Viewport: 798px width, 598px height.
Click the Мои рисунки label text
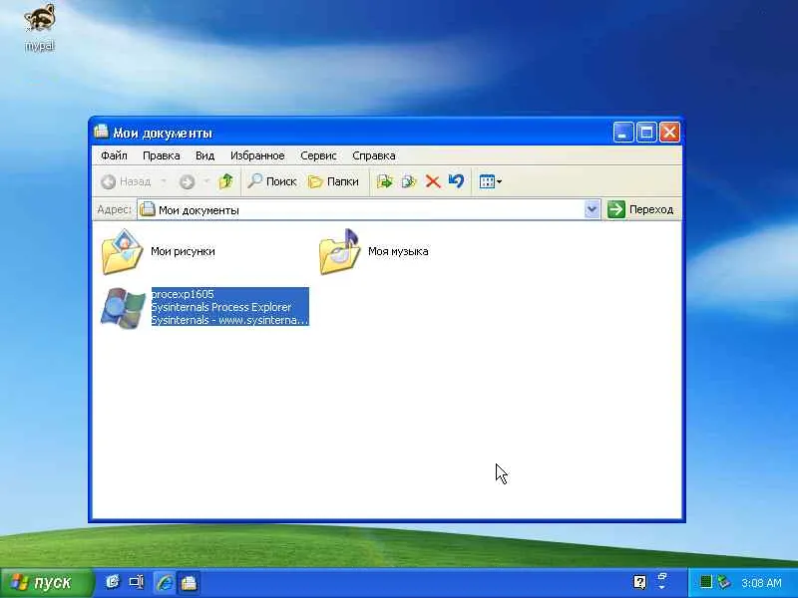183,251
